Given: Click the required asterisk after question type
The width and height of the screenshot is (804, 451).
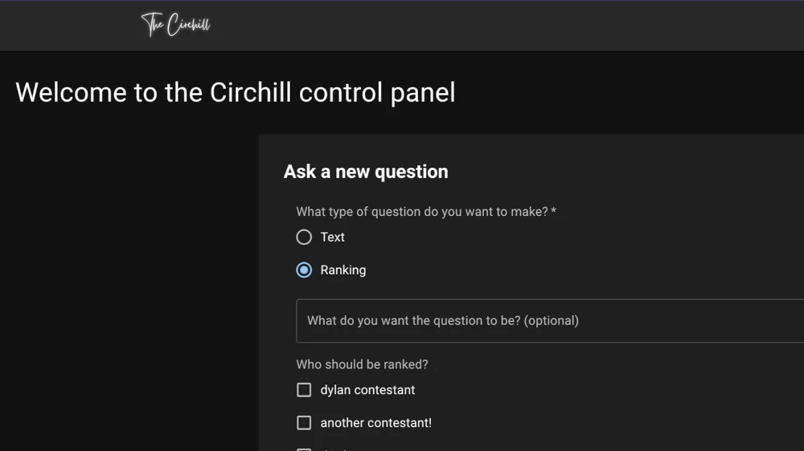Looking at the screenshot, I should [x=554, y=212].
